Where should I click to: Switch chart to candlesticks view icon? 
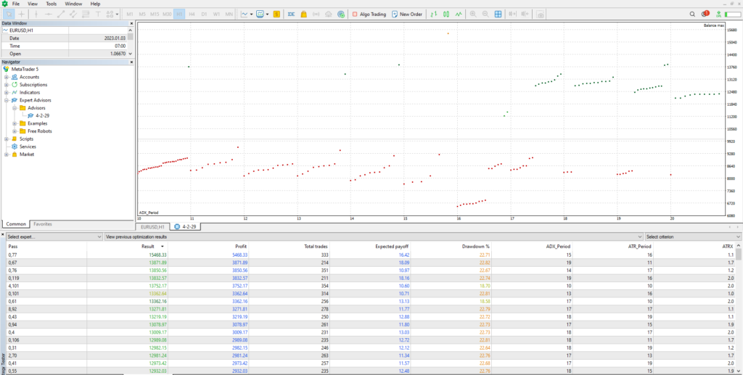pyautogui.click(x=446, y=14)
